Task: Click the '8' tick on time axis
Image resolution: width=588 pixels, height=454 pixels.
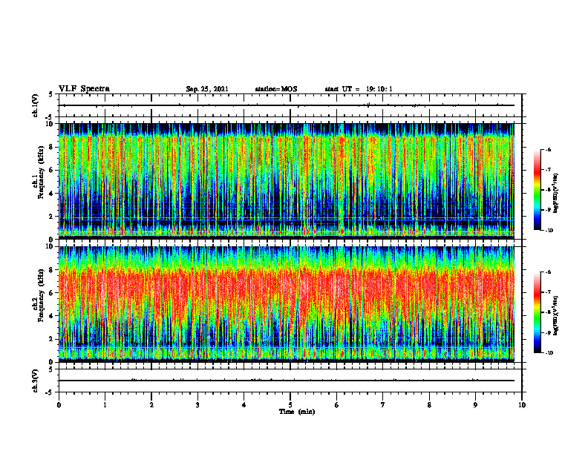Action: click(x=429, y=405)
